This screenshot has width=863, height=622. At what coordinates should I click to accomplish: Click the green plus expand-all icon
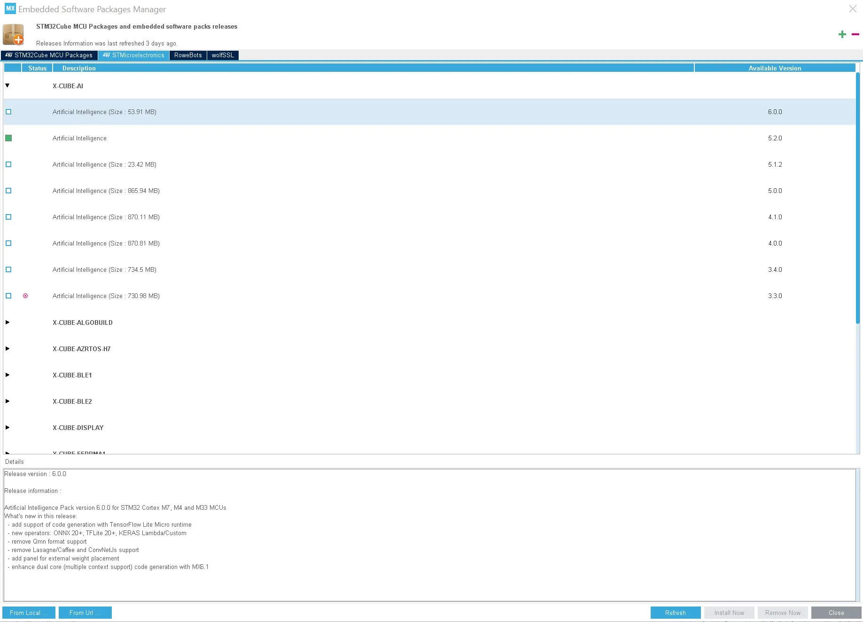click(842, 34)
